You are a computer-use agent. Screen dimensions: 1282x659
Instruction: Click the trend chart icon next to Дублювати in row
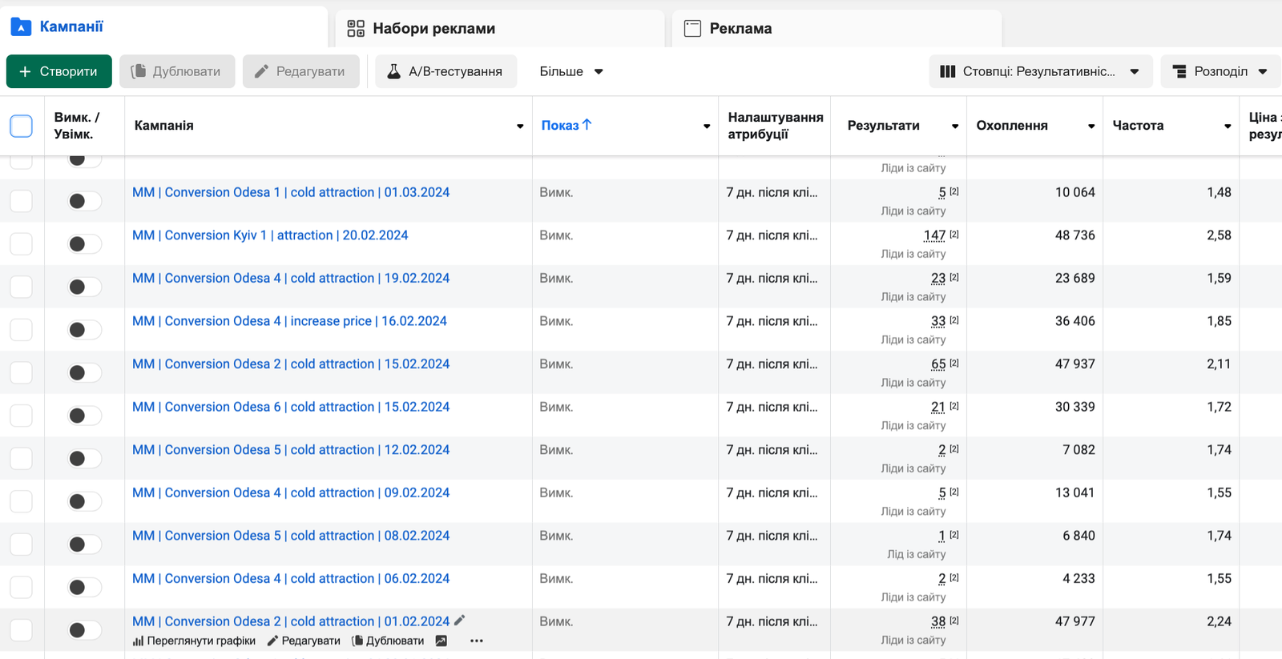(x=441, y=641)
